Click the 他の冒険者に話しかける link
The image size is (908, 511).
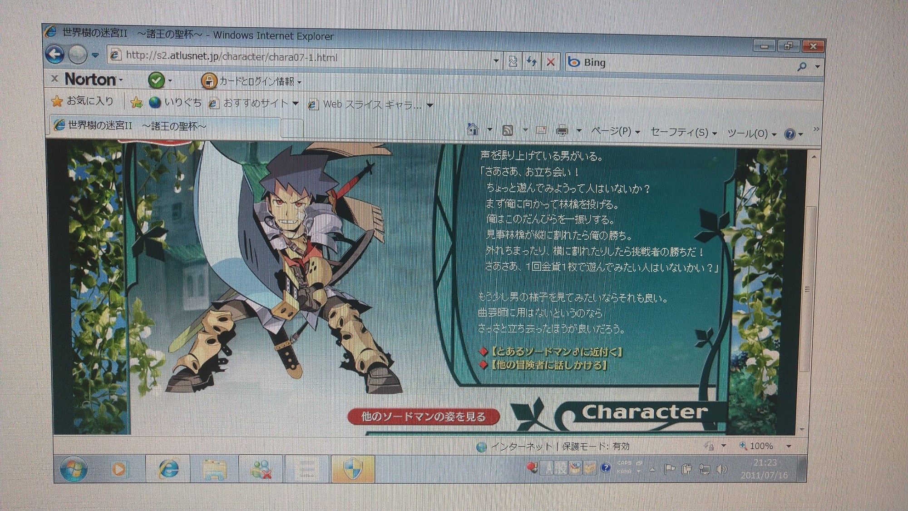click(x=549, y=365)
